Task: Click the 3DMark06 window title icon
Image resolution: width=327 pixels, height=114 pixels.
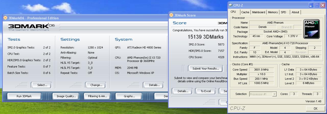Action: [5, 18]
